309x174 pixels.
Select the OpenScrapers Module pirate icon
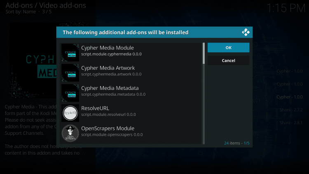coord(70,133)
